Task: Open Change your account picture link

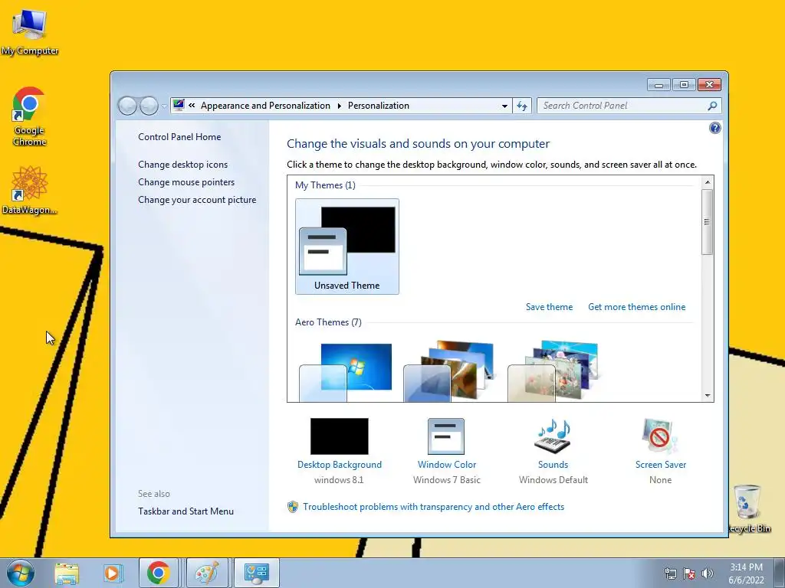Action: click(197, 200)
